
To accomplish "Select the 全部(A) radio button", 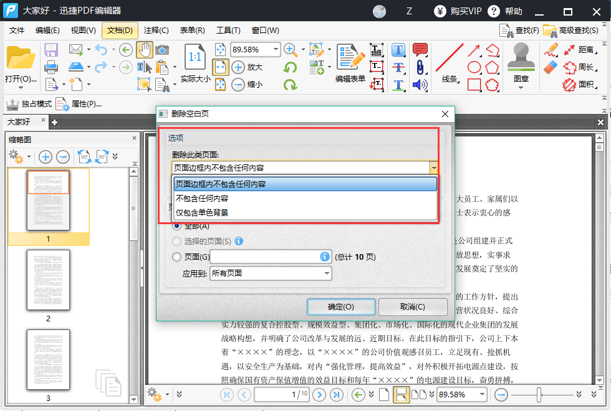I will [177, 225].
